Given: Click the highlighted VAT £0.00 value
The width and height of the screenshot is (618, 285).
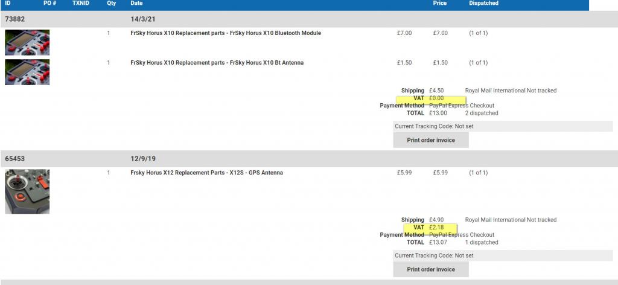Looking at the screenshot, I should point(436,98).
